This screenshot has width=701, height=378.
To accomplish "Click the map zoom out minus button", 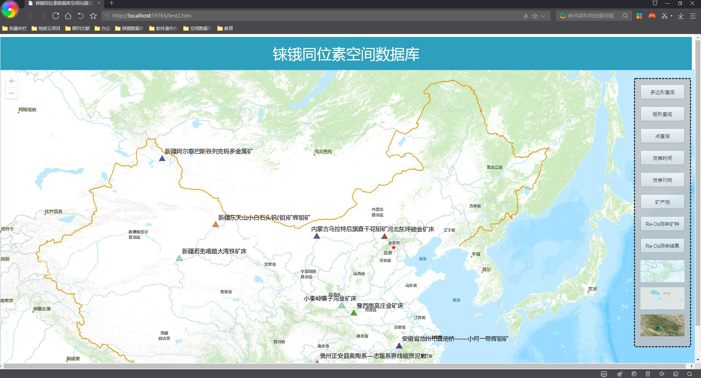I will 12,93.
